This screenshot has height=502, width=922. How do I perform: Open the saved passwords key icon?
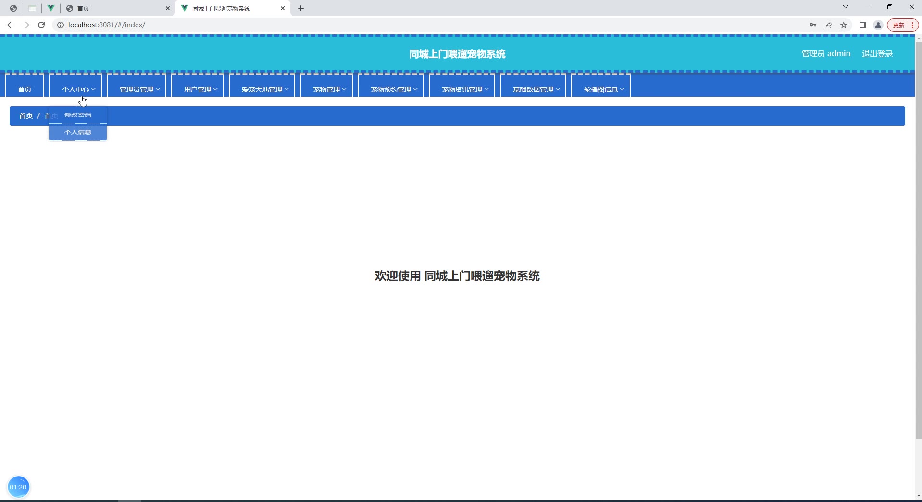click(x=813, y=25)
